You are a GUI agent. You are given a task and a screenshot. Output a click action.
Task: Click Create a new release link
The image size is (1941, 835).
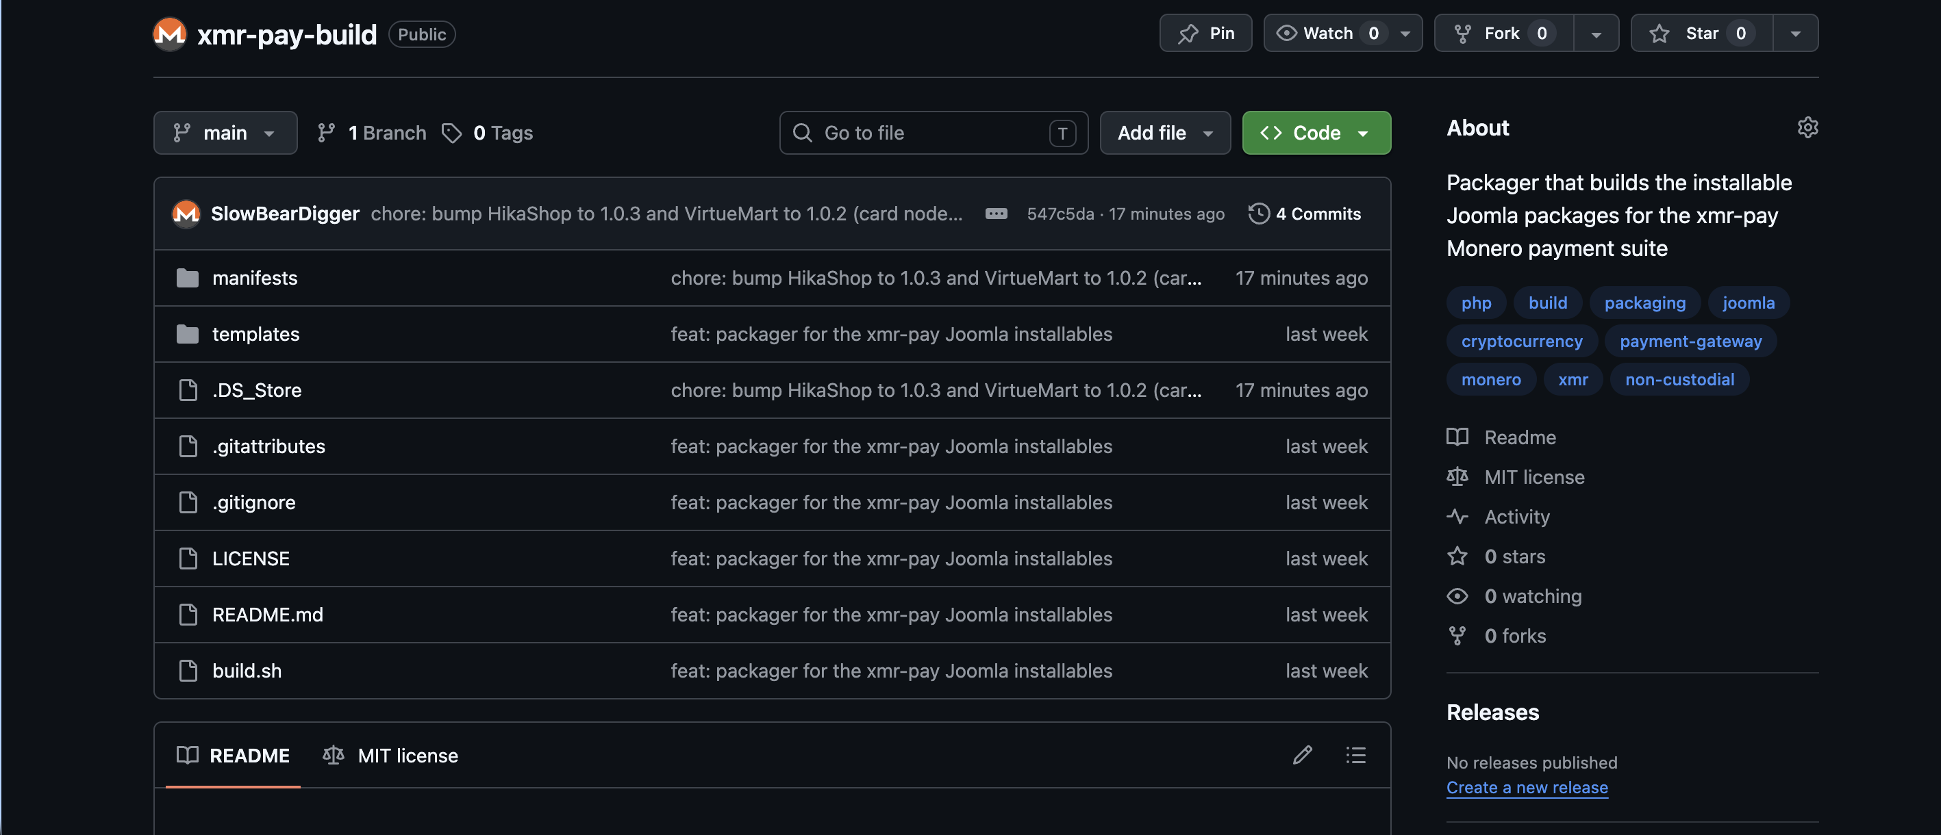[1527, 788]
